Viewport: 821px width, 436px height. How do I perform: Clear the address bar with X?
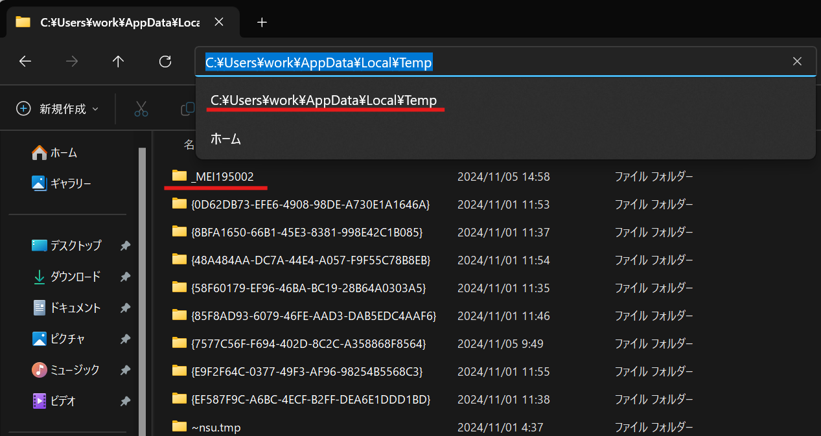click(797, 62)
